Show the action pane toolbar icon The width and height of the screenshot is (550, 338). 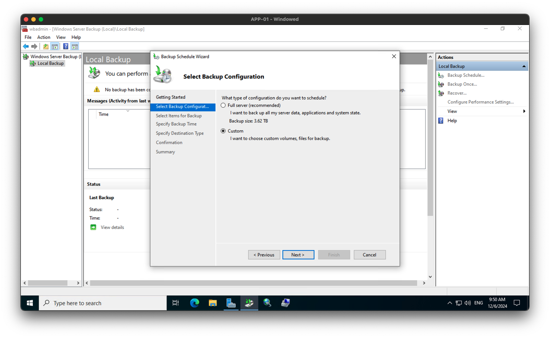[x=74, y=46]
